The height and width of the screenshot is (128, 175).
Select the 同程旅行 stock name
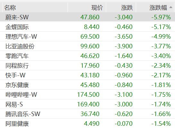pos(17,65)
